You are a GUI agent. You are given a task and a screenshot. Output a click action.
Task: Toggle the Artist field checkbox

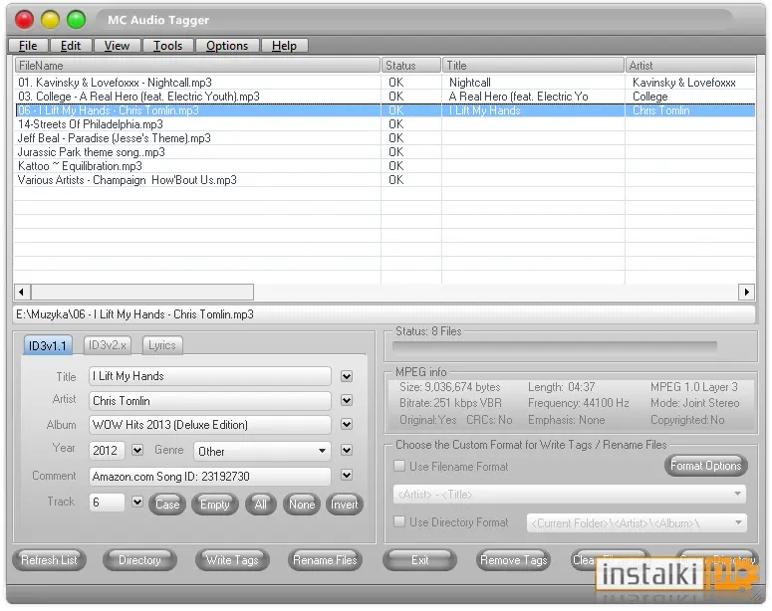point(347,400)
